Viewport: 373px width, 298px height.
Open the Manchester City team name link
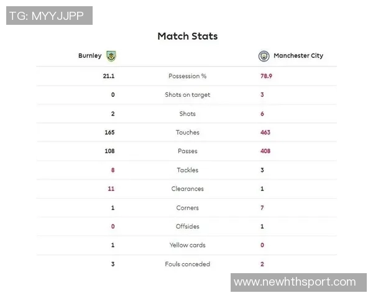(299, 56)
